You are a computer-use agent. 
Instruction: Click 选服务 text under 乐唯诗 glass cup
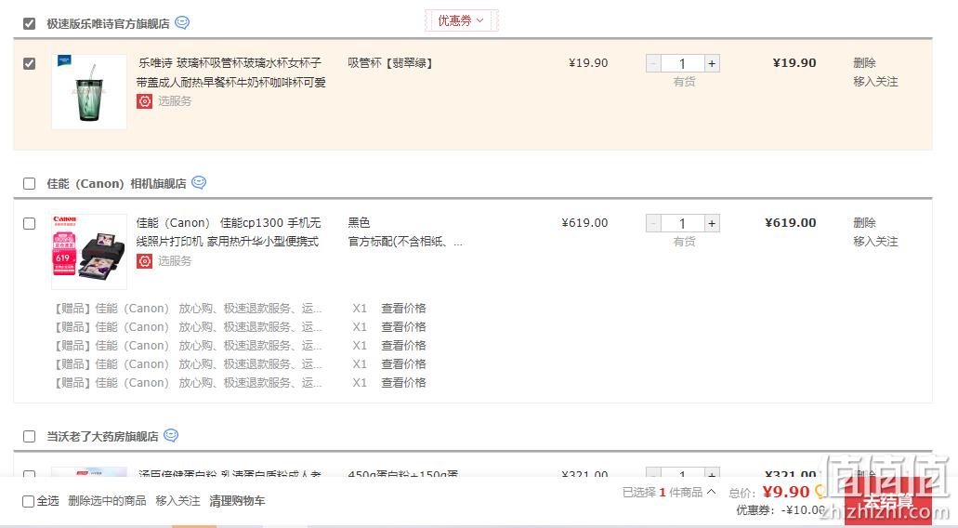(x=175, y=101)
